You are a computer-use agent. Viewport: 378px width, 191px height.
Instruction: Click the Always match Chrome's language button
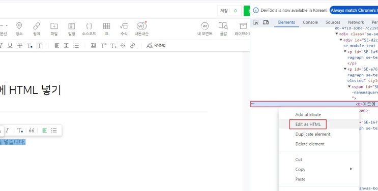(x=354, y=10)
